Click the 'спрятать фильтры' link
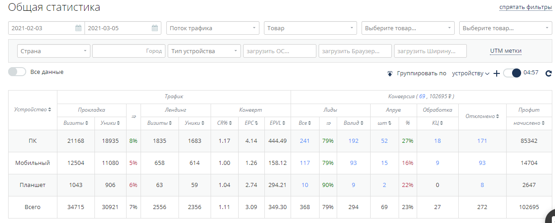 click(526, 7)
